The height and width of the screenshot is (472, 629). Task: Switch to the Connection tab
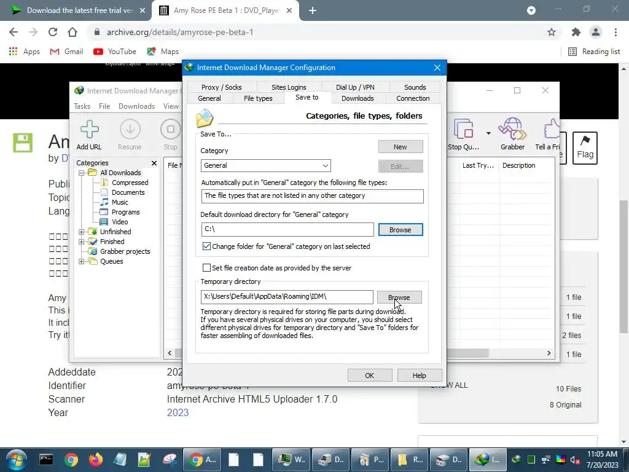[413, 98]
